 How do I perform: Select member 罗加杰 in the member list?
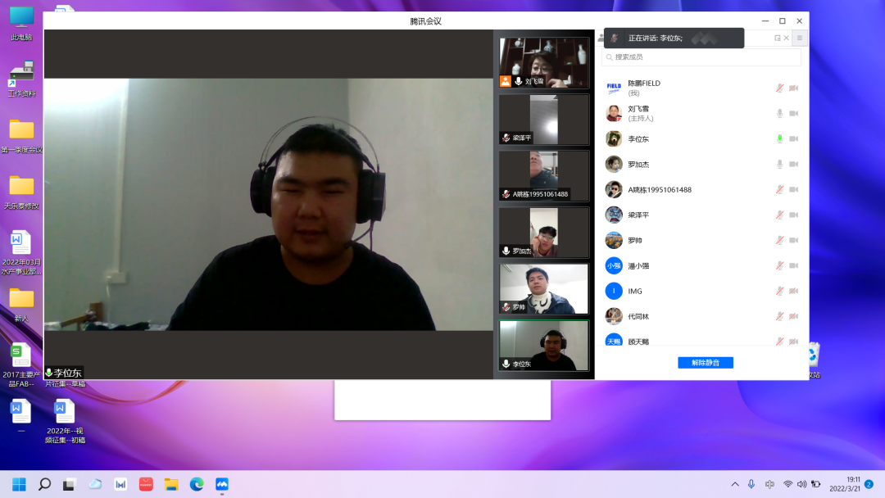701,164
